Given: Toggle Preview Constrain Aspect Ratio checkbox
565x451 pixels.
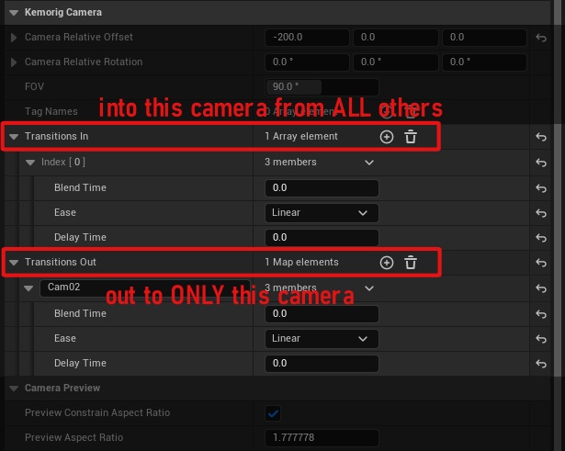Looking at the screenshot, I should click(x=273, y=412).
